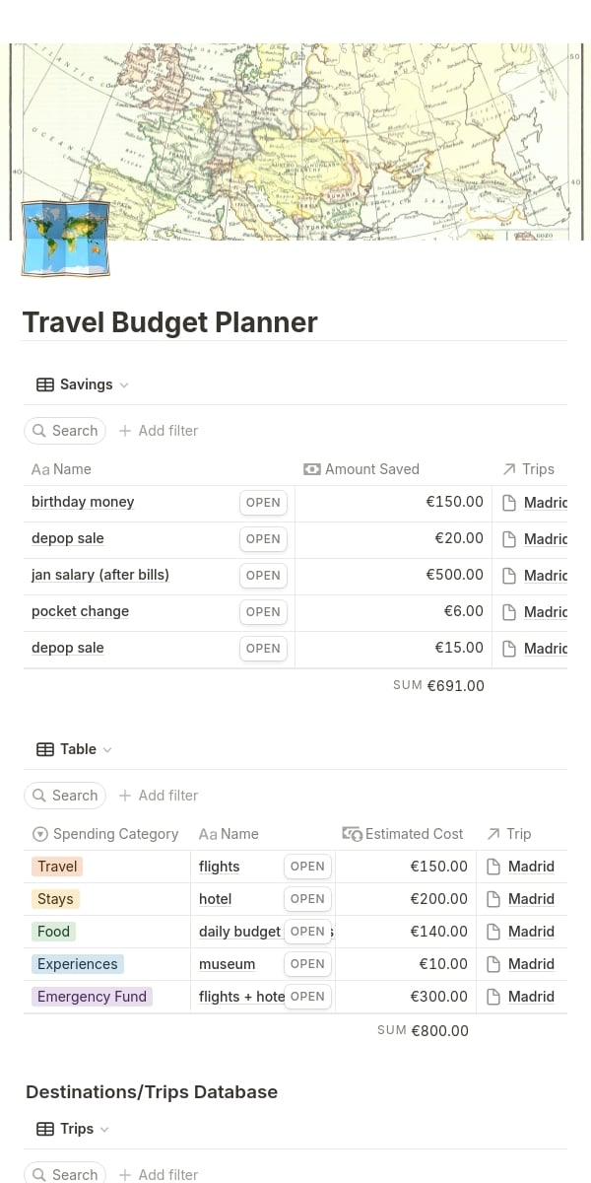
Task: Click page icon beside birthday money's Madrid
Action: tap(509, 503)
